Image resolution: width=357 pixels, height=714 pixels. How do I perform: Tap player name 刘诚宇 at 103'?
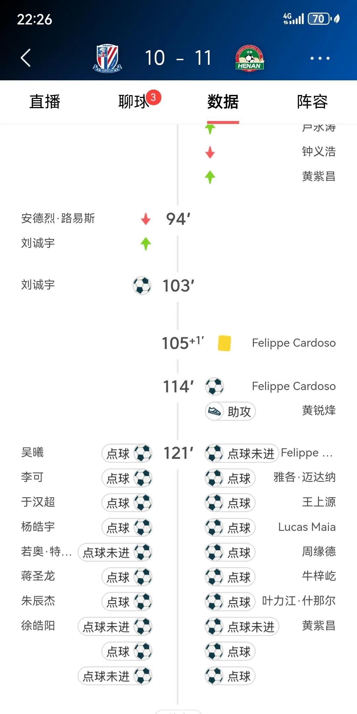click(x=38, y=285)
